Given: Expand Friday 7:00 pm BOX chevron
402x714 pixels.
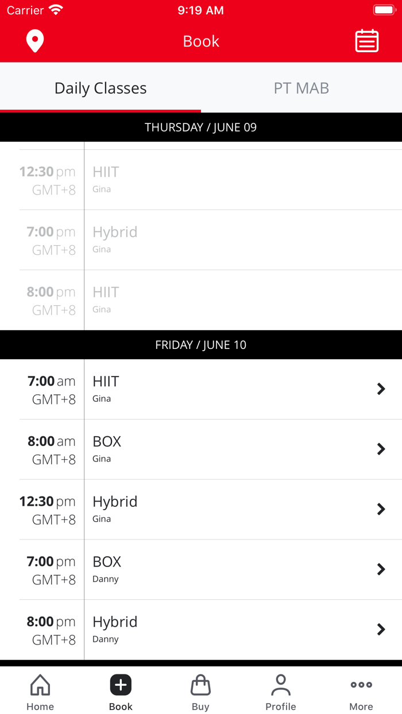Looking at the screenshot, I should [x=381, y=569].
